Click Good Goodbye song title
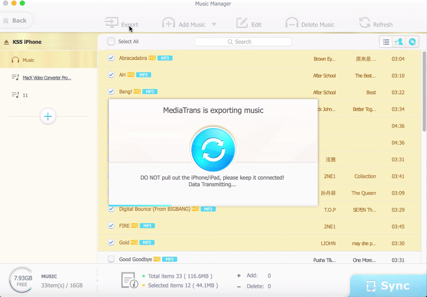This screenshot has height=297, width=427. 136,259
